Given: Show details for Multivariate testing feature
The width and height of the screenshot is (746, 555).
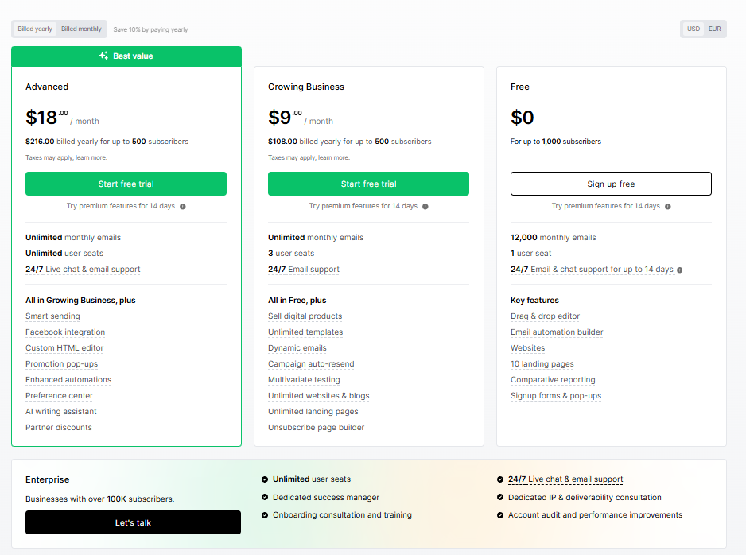Looking at the screenshot, I should pos(304,380).
